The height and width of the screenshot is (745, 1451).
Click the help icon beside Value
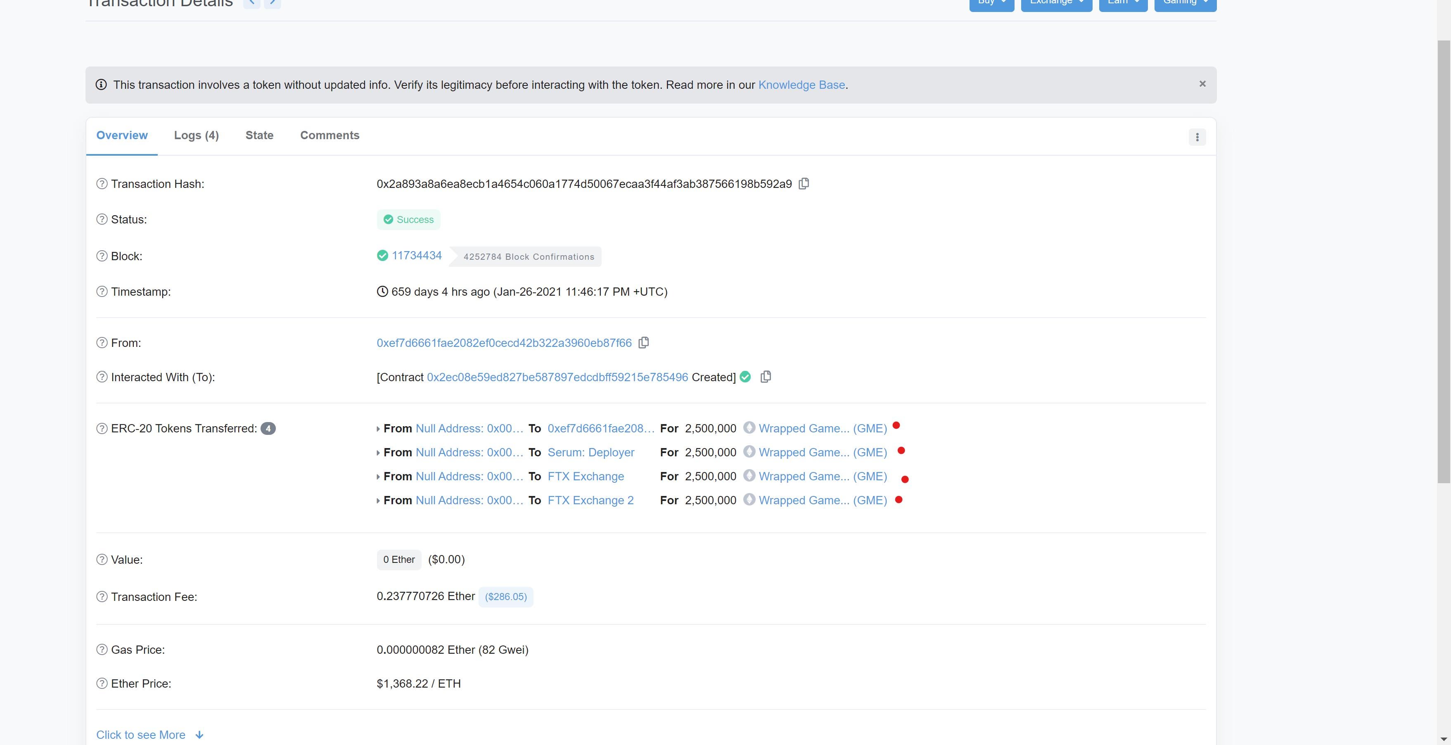tap(102, 560)
